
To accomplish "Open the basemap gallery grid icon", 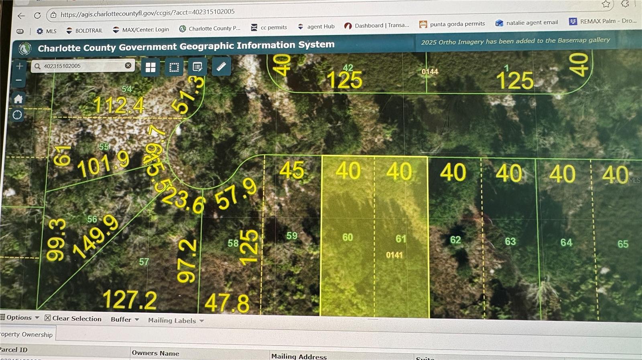I will click(x=150, y=67).
